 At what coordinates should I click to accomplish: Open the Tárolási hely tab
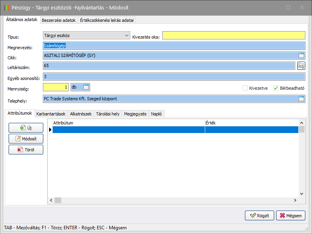[x=108, y=114]
